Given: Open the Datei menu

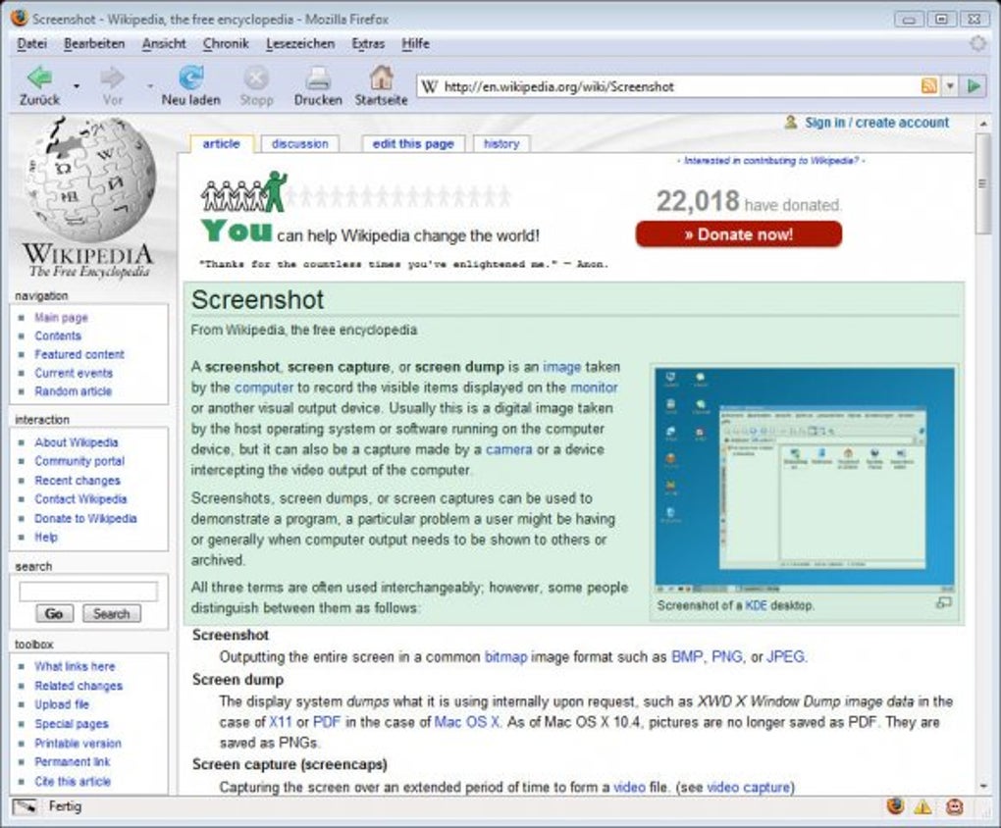Looking at the screenshot, I should [x=32, y=43].
